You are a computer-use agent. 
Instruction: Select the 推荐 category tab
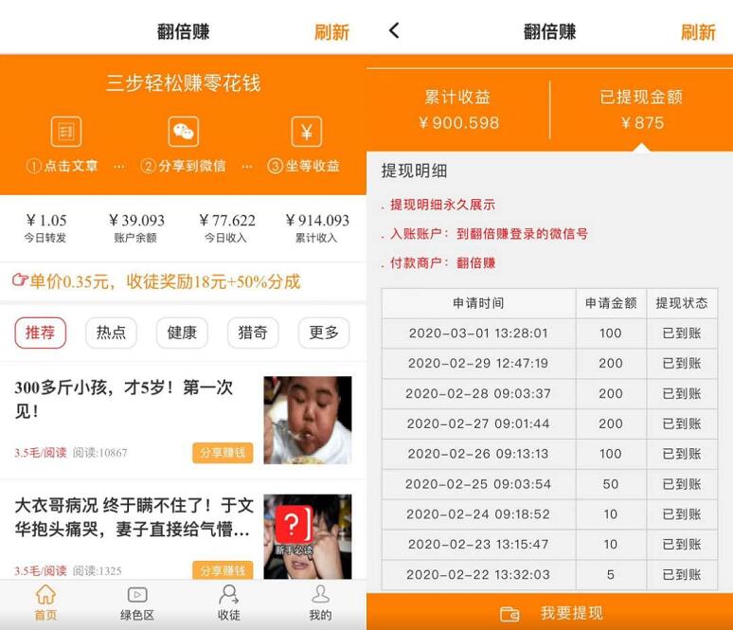pyautogui.click(x=40, y=333)
